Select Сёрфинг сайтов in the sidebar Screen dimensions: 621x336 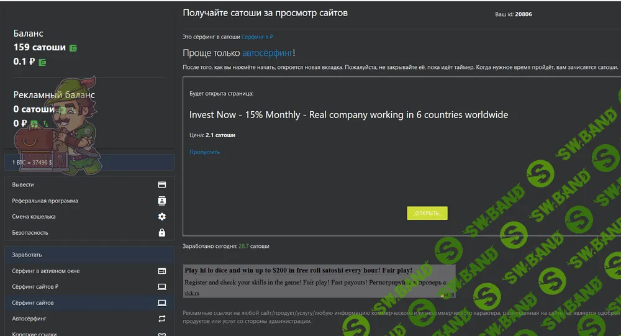coord(33,302)
